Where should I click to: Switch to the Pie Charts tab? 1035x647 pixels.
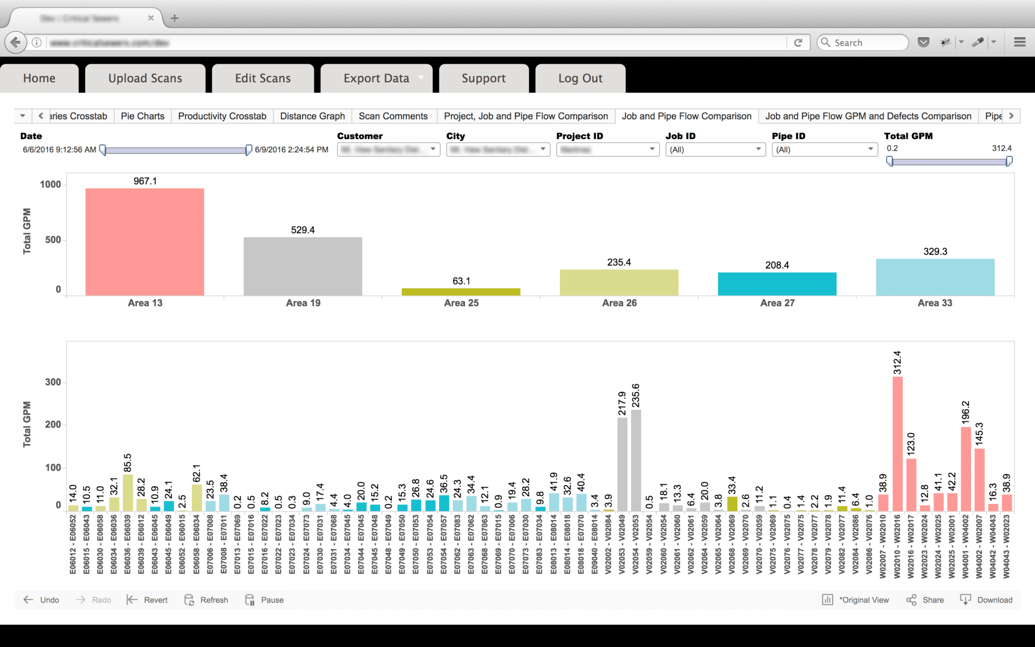click(143, 116)
